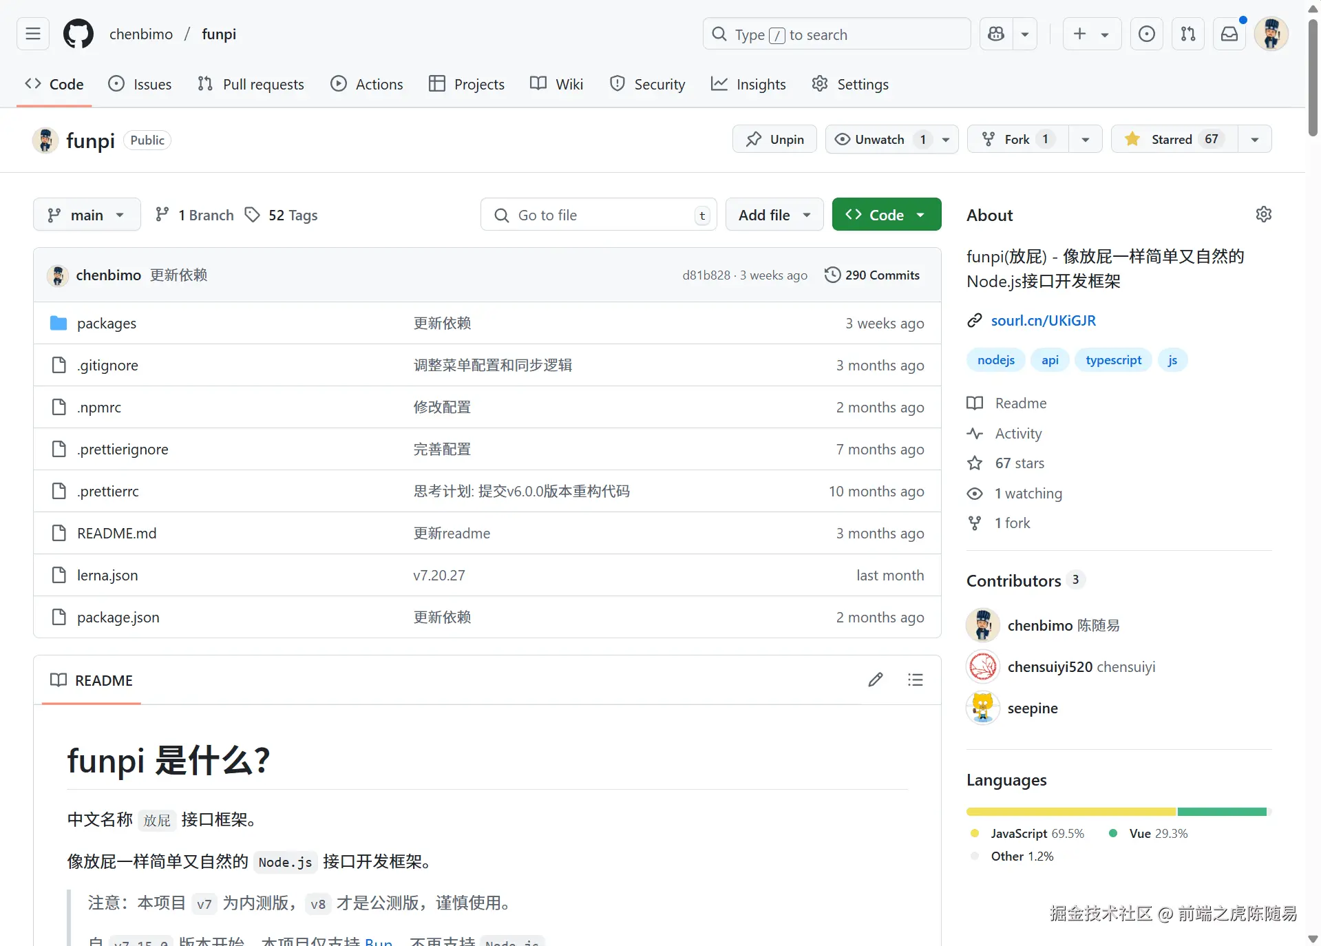Switch to Pull requests tab

(251, 84)
